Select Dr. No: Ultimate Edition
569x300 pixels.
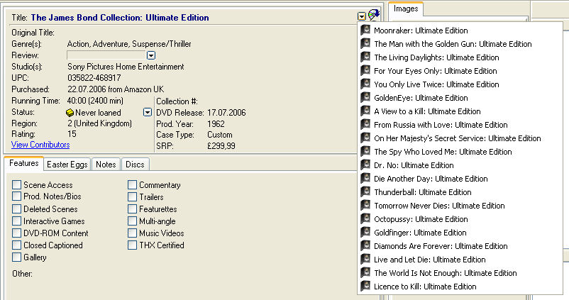pos(414,165)
